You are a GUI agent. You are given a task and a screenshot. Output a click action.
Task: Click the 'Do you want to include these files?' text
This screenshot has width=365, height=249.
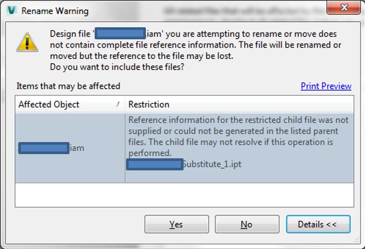[x=117, y=67]
